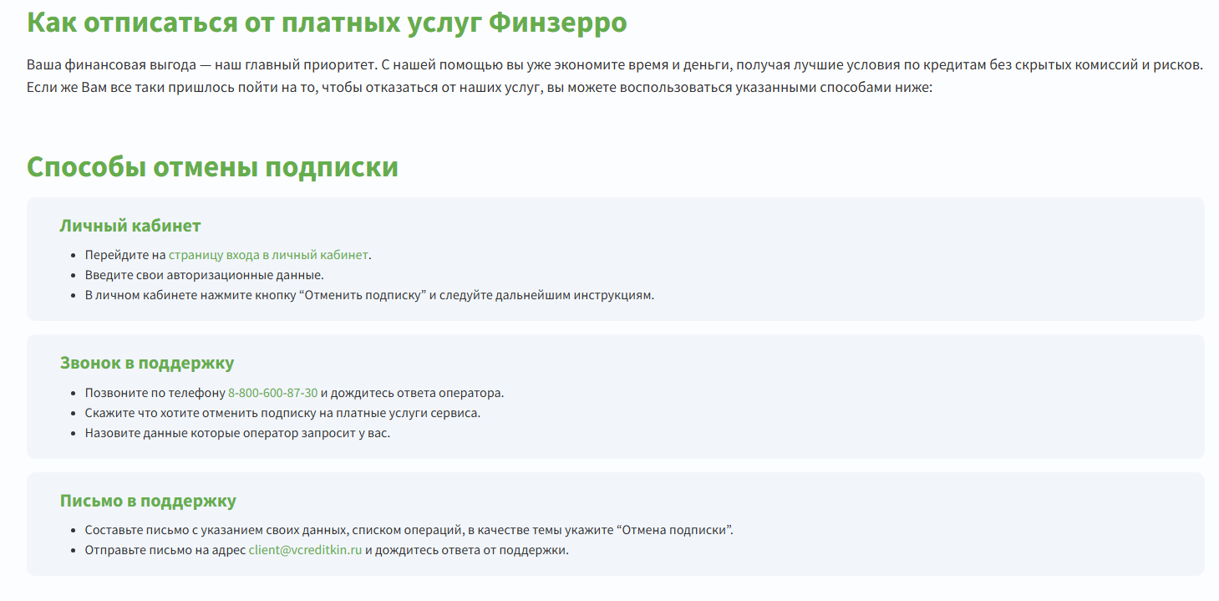Select card title "Письмо в поддержку"
Screen dimensions: 1219x601
pyautogui.click(x=148, y=501)
